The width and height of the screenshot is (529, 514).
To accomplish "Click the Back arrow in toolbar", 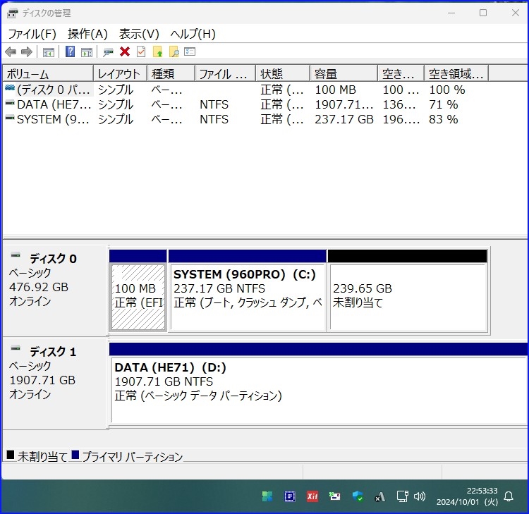I will pyautogui.click(x=11, y=52).
